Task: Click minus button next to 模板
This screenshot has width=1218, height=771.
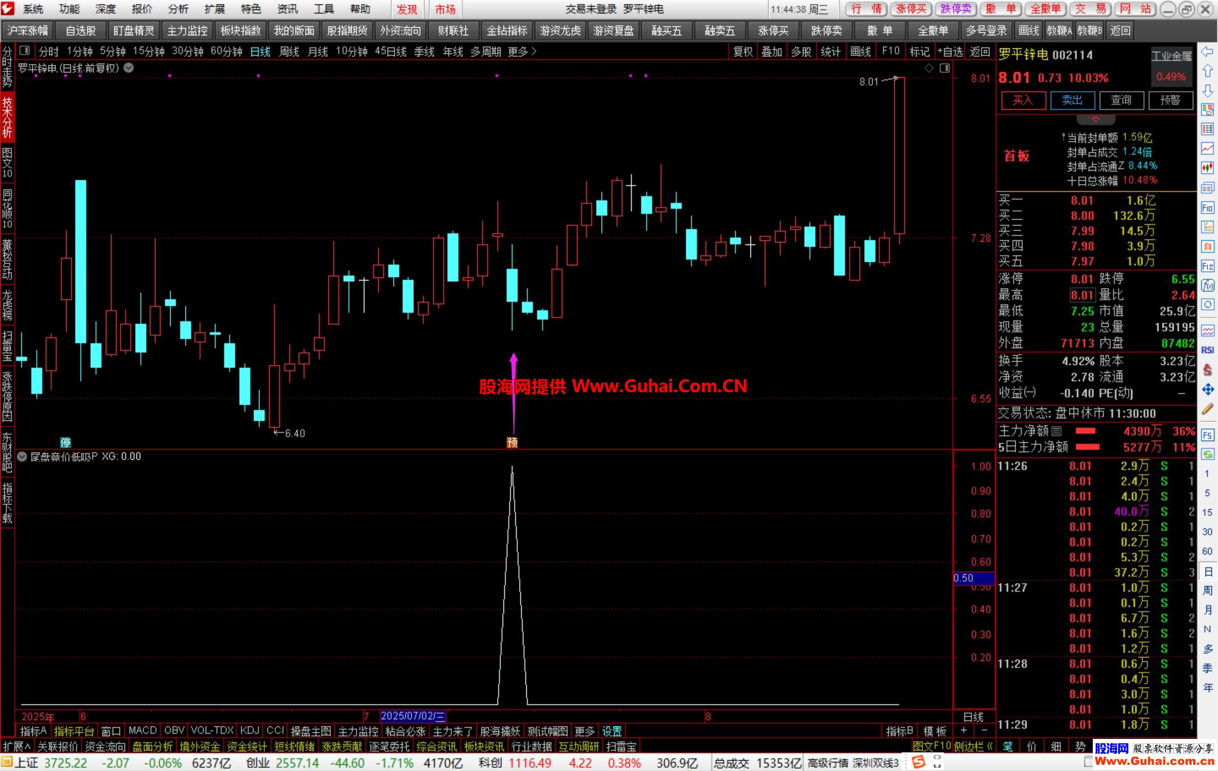Action: (985, 731)
